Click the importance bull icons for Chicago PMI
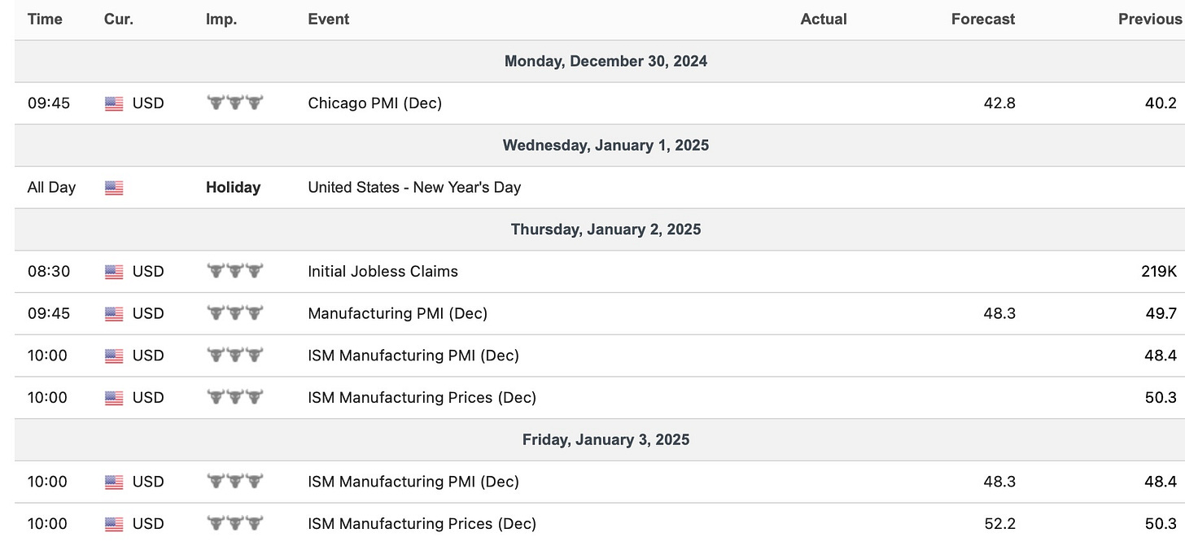Image resolution: width=1185 pixels, height=550 pixels. 234,103
